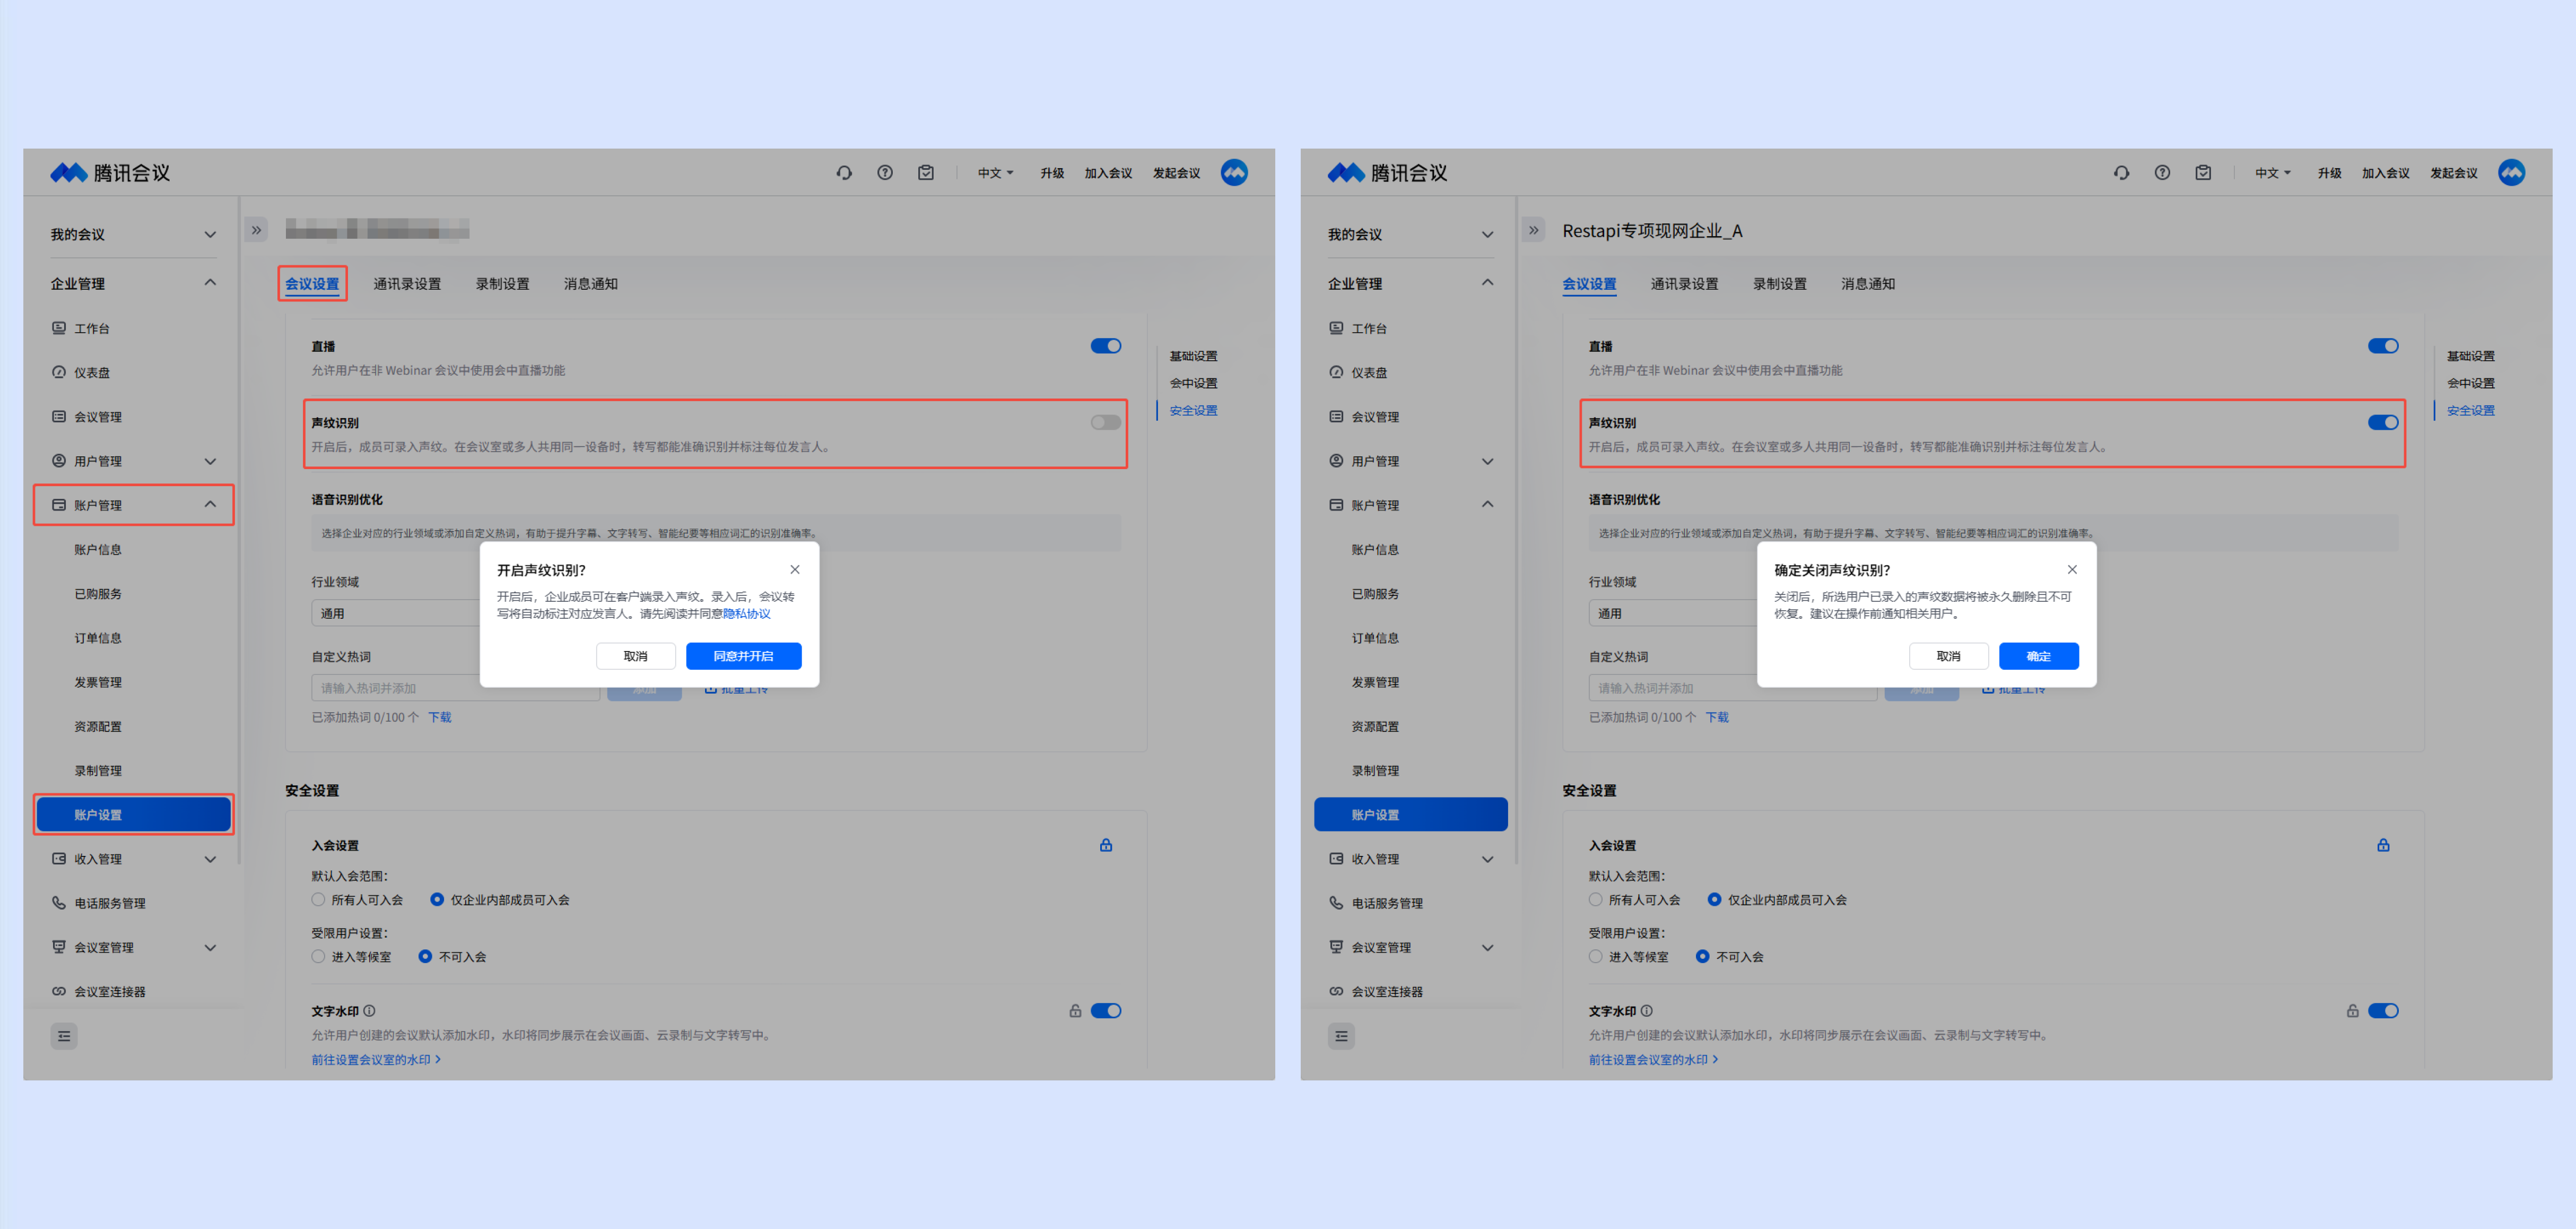Select 进入等候室 radio in left window
Screen dimensions: 2576x1229
pyautogui.click(x=318, y=957)
